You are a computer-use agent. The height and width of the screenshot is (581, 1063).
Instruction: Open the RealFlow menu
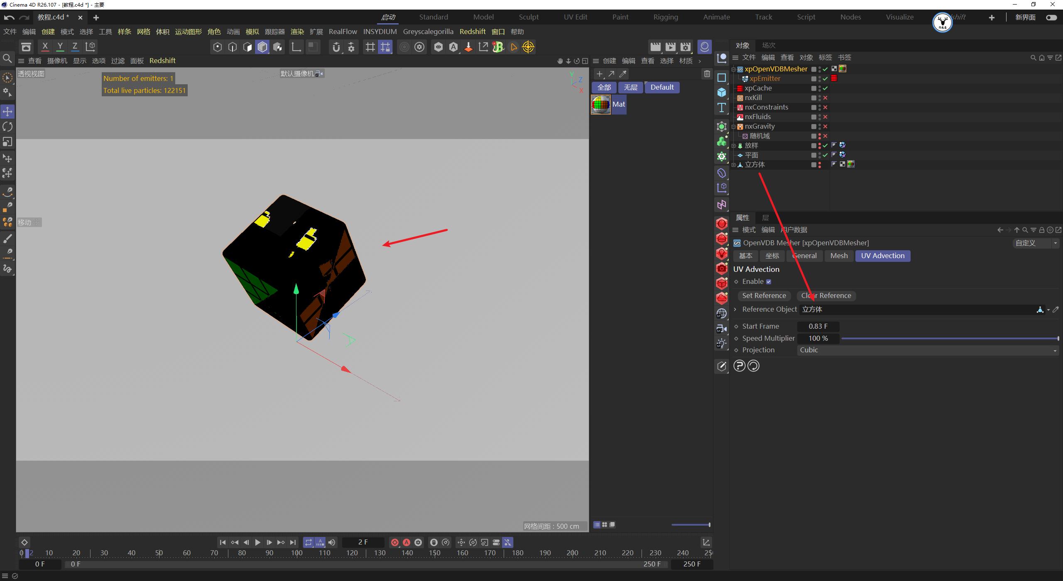[343, 32]
